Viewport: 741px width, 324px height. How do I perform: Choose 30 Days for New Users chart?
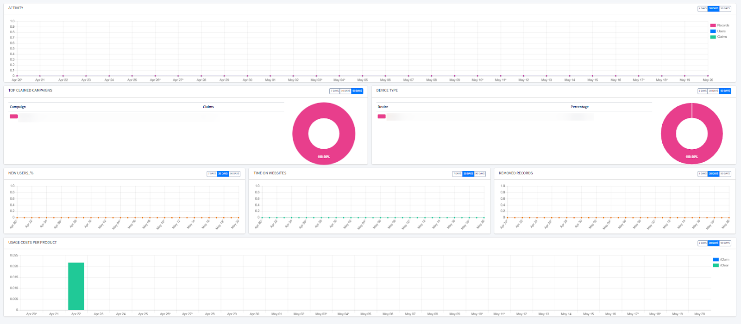click(x=223, y=174)
